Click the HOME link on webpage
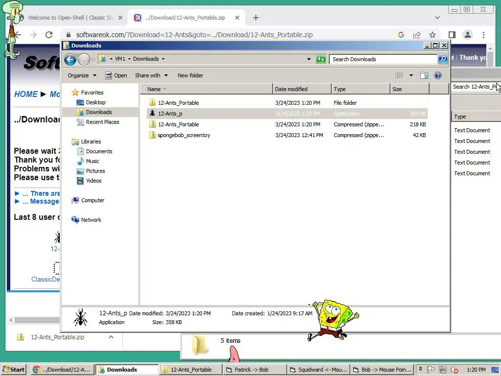The height and width of the screenshot is (376, 501). [25, 94]
